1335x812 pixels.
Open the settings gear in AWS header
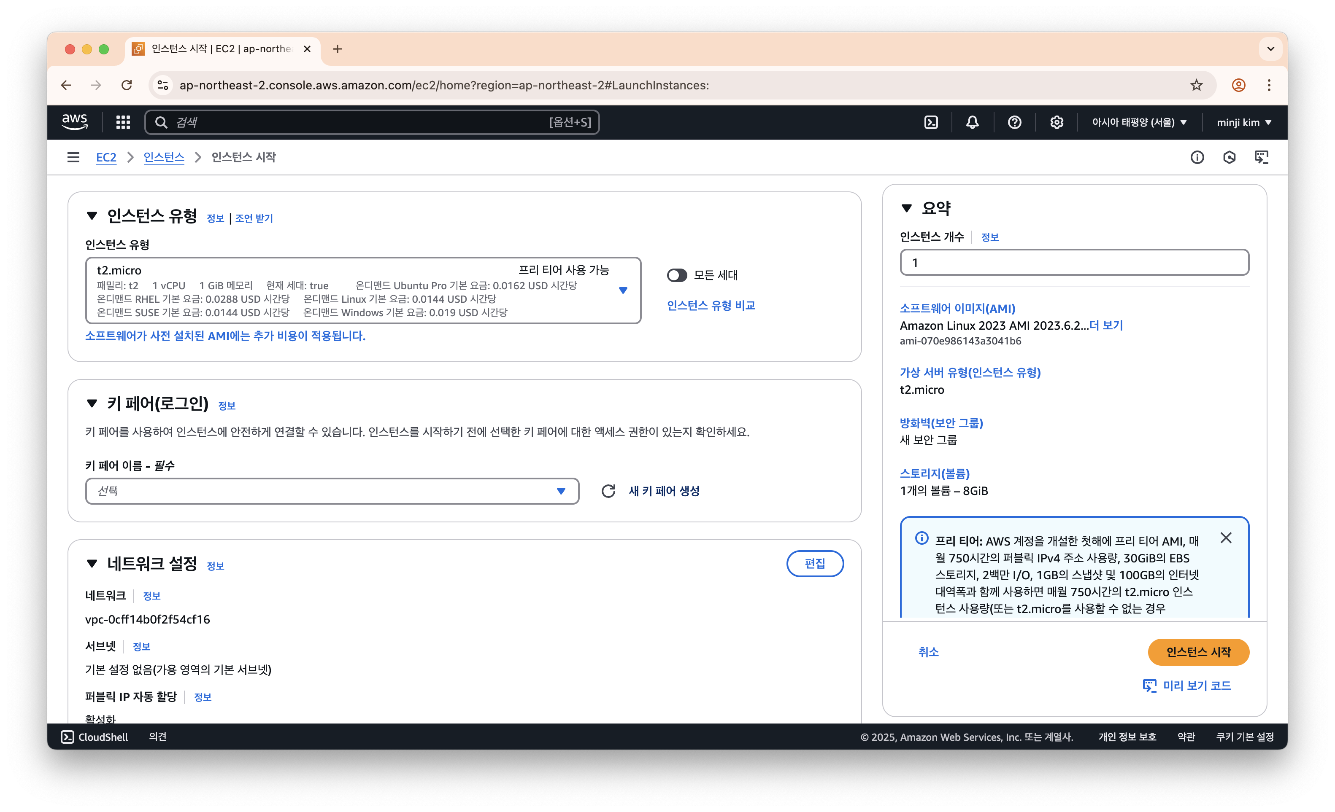pyautogui.click(x=1057, y=122)
